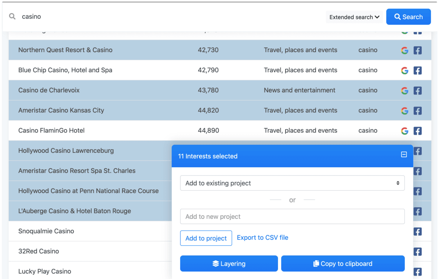Viewport: 438px width, 279px height.
Task: Open Google search for Casino FlaminGo Hotel
Action: pos(404,131)
